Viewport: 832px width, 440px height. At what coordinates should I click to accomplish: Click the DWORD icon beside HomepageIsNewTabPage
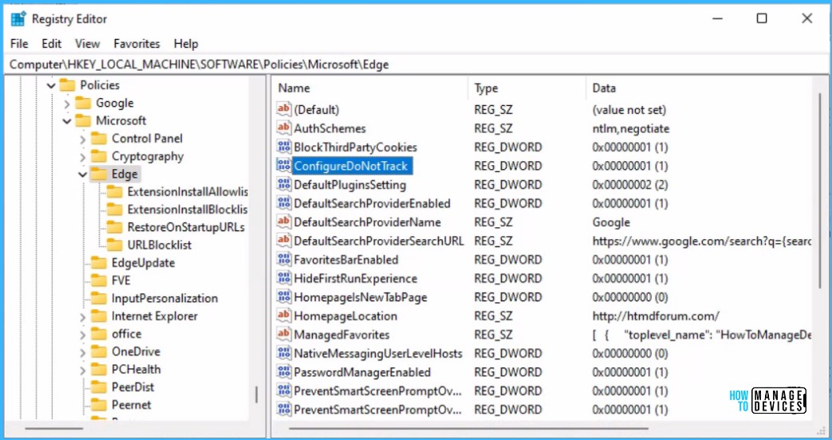tap(284, 297)
